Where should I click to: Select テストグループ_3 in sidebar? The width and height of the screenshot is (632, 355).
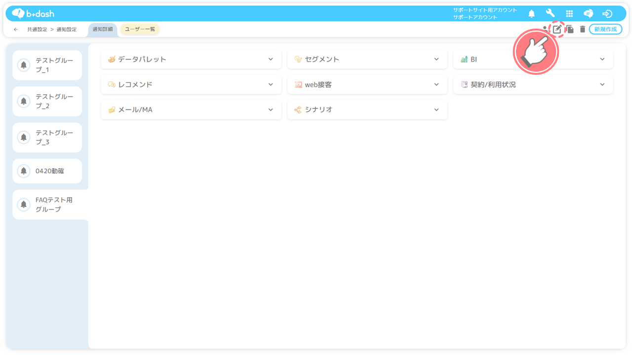(47, 138)
